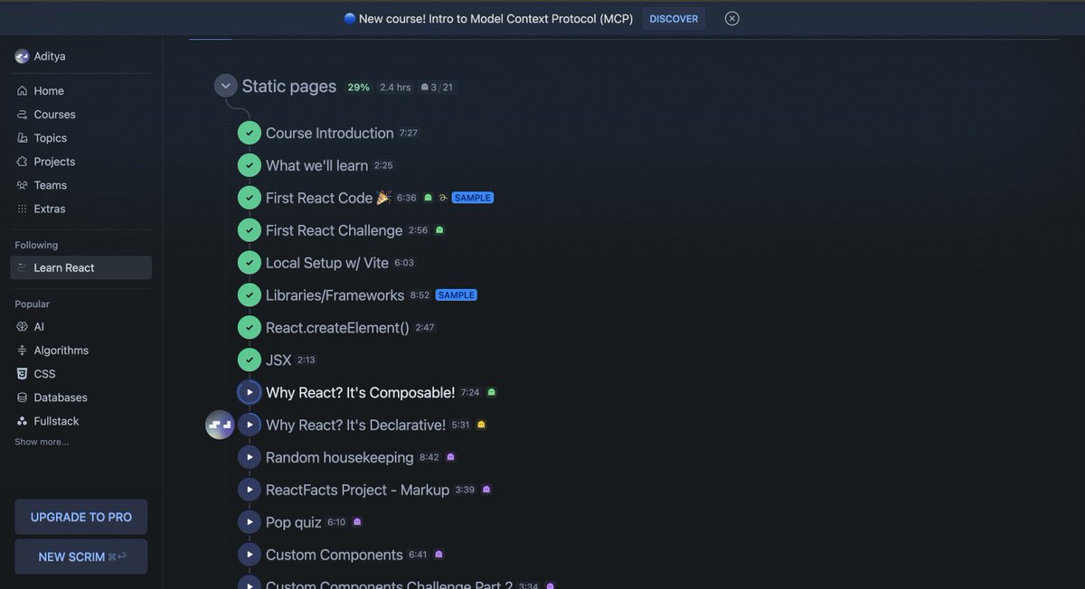Click yellow challenge icon on It's Declarative
This screenshot has width=1085, height=589.
481,425
